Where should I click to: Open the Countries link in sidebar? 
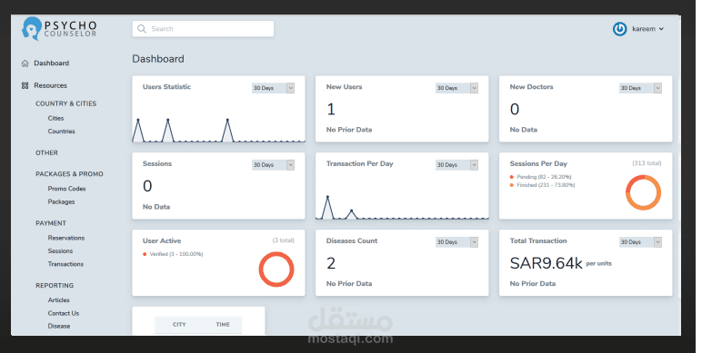pyautogui.click(x=61, y=132)
